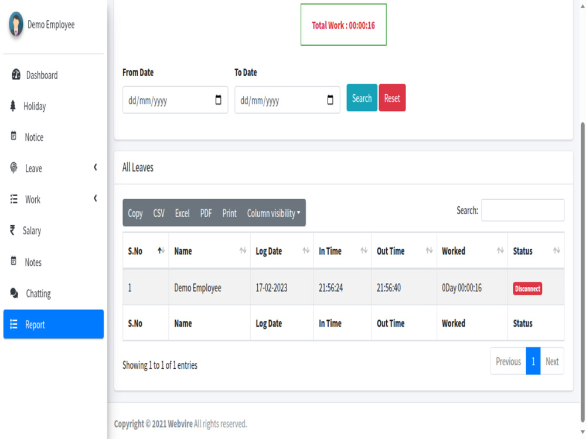Click the red Disconnect status badge
586x439 pixels.
527,289
